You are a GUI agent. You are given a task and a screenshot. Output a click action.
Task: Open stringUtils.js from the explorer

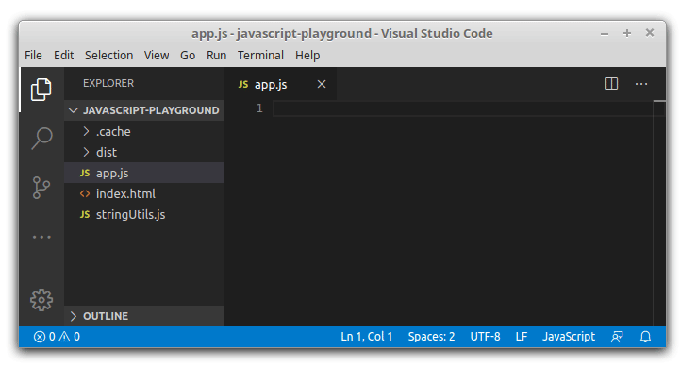coord(144,214)
